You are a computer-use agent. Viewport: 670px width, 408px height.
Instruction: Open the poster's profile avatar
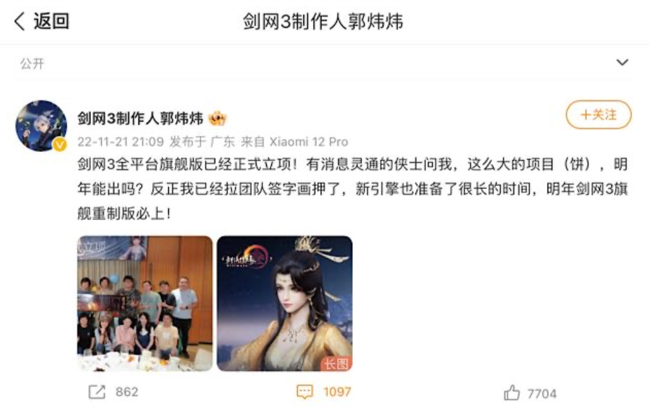[41, 125]
